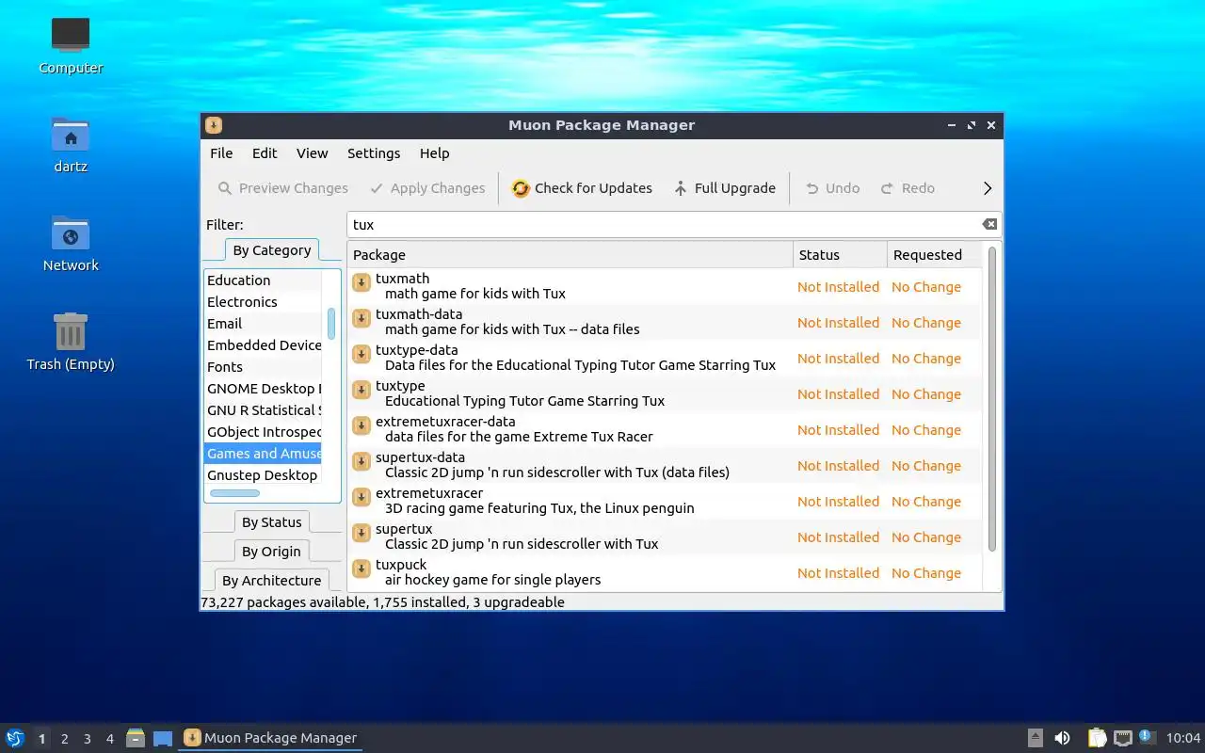The image size is (1205, 753).
Task: Open the Edit menu
Action: click(265, 153)
